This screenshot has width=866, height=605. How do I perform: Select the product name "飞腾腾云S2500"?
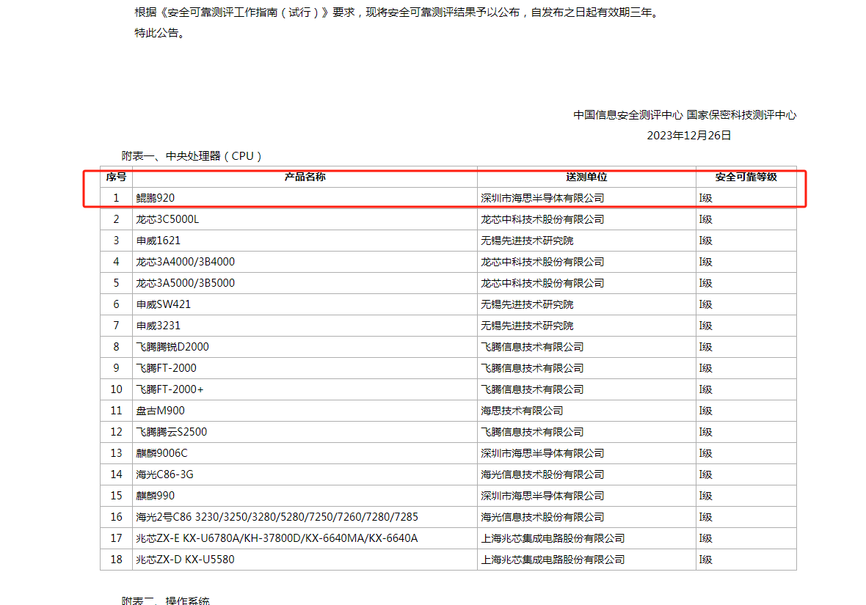pos(171,432)
